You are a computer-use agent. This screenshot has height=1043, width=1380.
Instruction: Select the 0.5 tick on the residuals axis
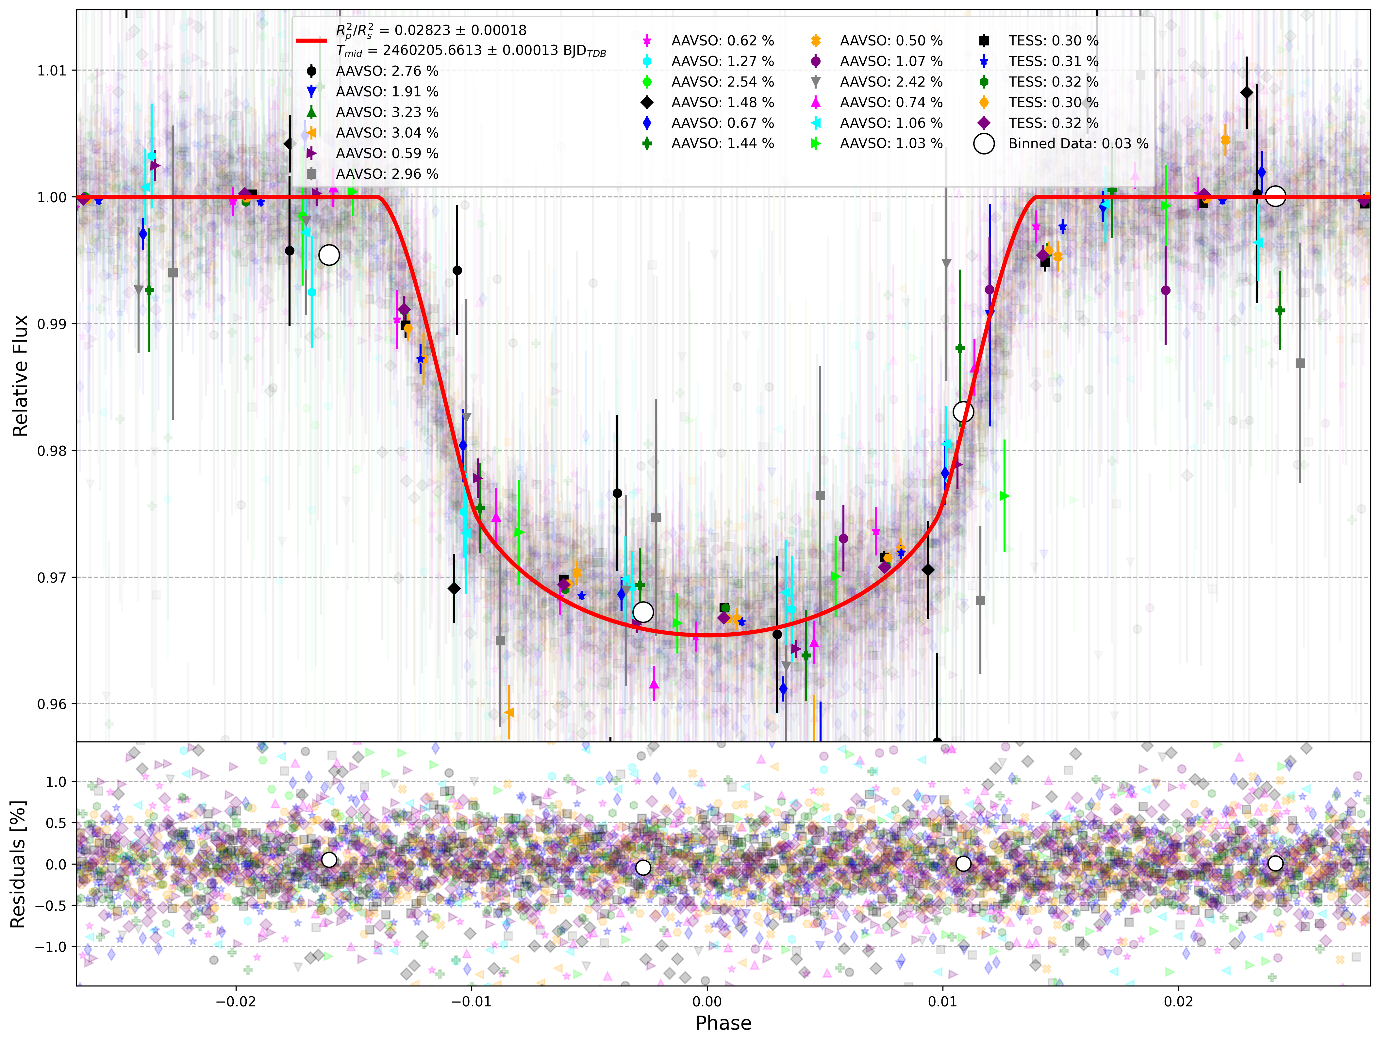pyautogui.click(x=56, y=823)
